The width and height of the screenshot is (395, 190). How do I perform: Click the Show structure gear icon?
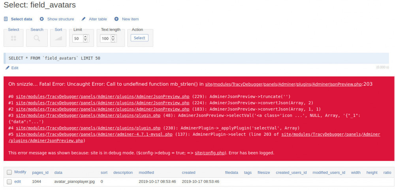(42, 19)
